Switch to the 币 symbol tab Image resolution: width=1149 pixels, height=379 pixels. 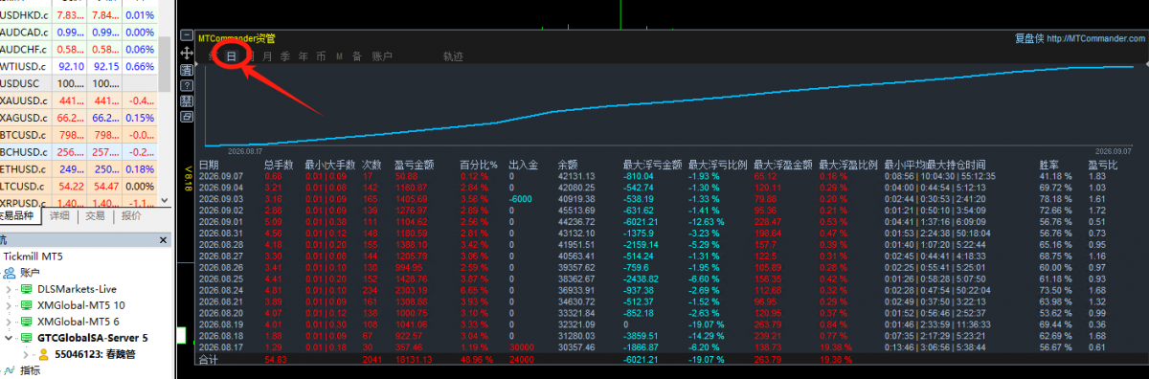click(x=321, y=56)
